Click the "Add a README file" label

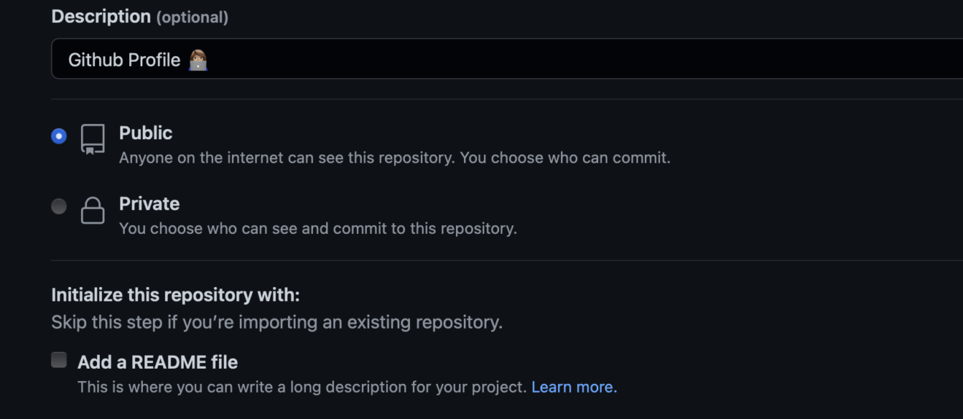pos(158,362)
